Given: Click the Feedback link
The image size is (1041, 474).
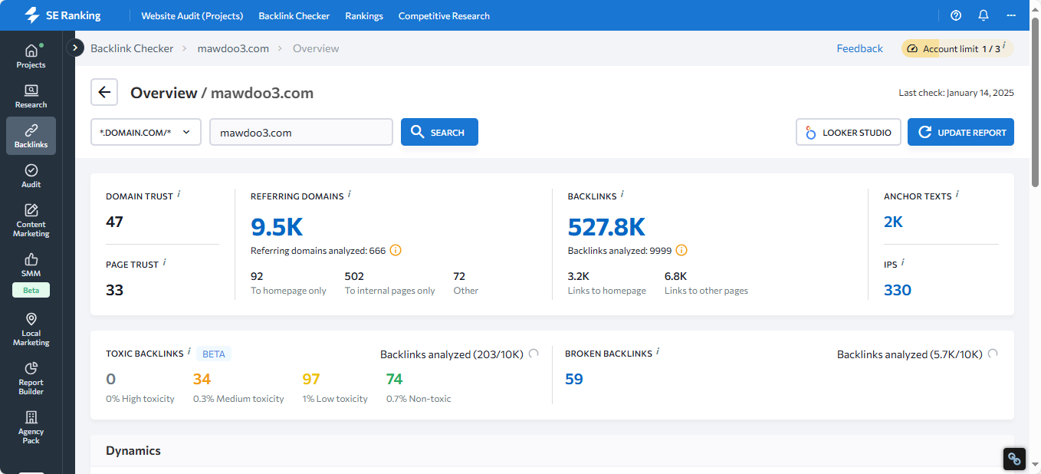Looking at the screenshot, I should [x=859, y=48].
